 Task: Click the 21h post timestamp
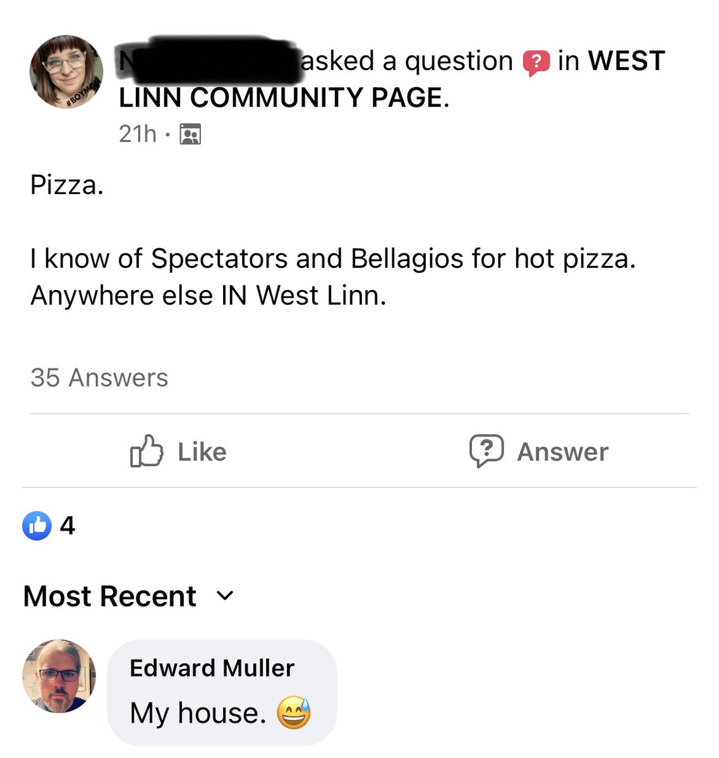click(137, 134)
